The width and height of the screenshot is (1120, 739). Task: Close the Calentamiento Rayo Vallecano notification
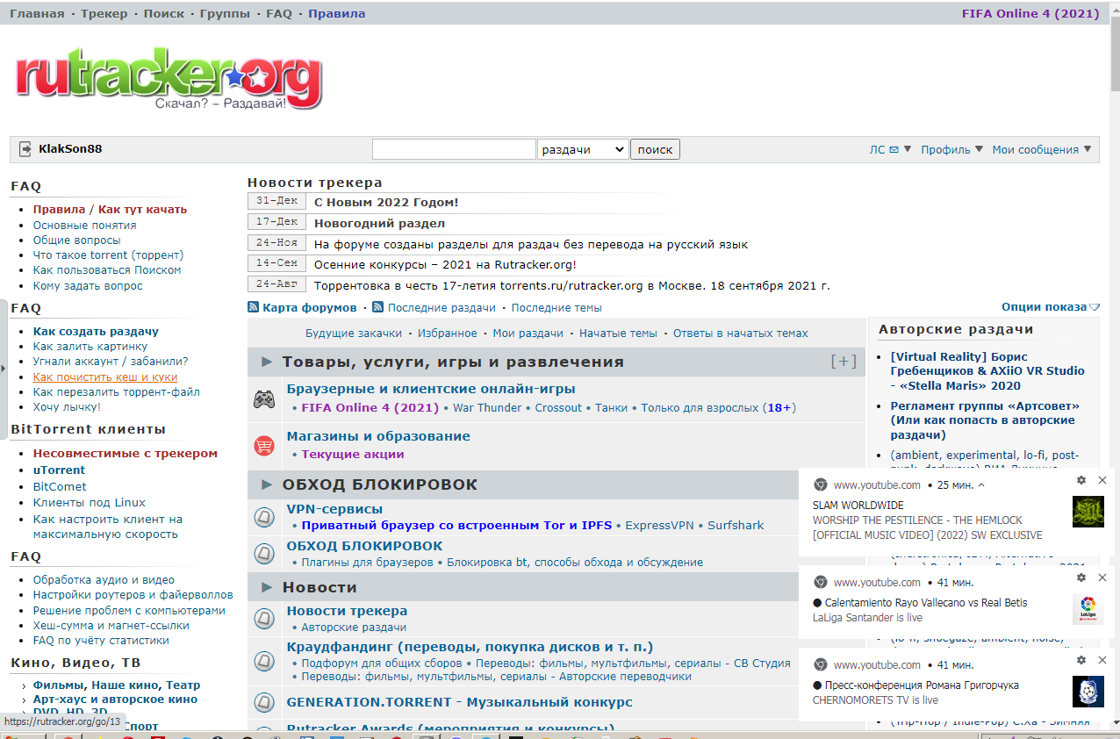1102,578
